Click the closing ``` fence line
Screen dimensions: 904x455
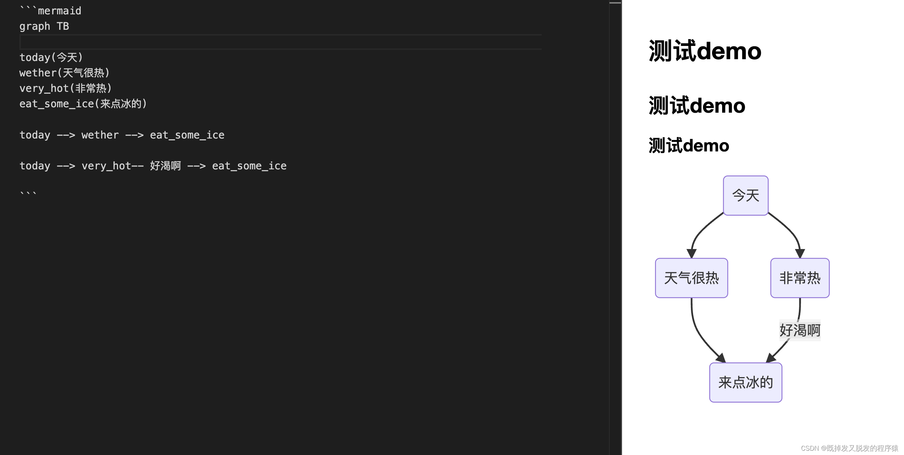point(28,194)
